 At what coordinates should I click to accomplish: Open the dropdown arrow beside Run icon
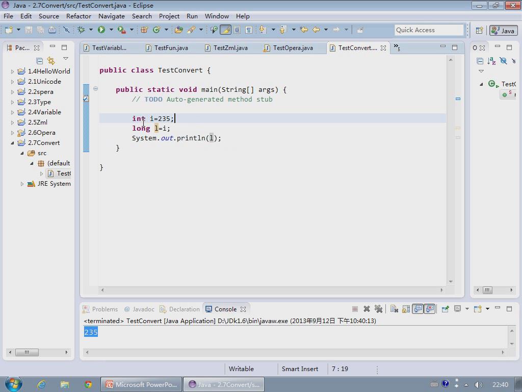point(111,30)
